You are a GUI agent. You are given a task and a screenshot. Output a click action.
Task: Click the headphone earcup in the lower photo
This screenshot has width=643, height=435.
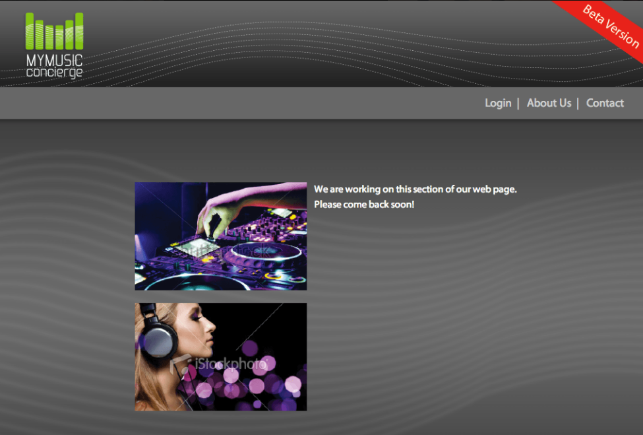coord(158,340)
